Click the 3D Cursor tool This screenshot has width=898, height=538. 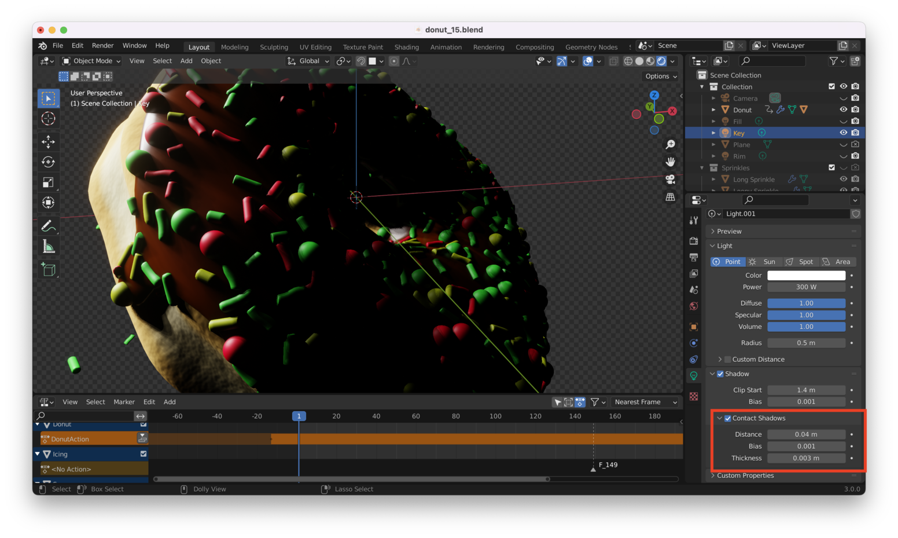49,119
